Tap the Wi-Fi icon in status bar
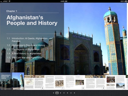This screenshot has height=96, width=128. 9,1
